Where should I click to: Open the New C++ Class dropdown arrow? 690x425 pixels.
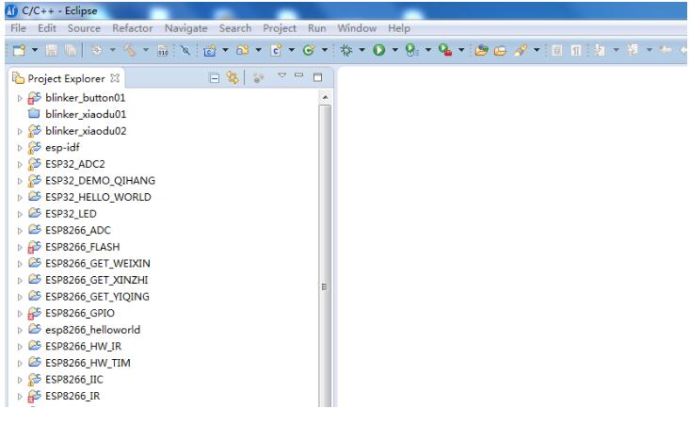tap(325, 50)
